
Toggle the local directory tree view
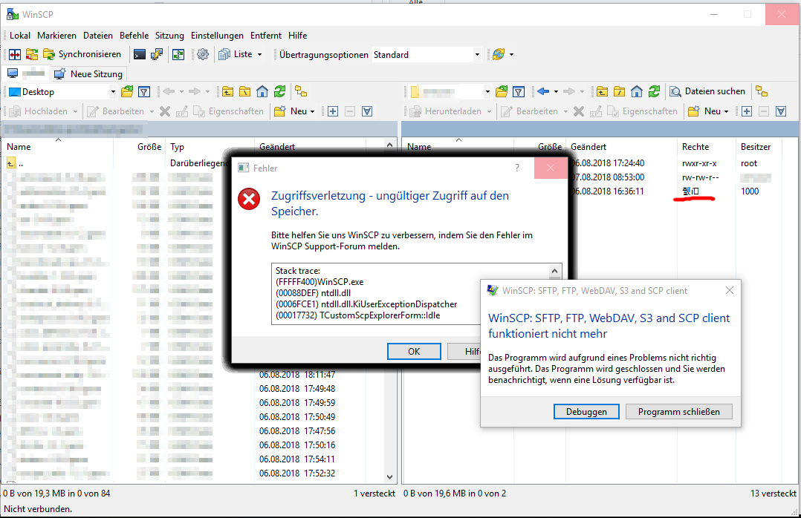[x=301, y=91]
